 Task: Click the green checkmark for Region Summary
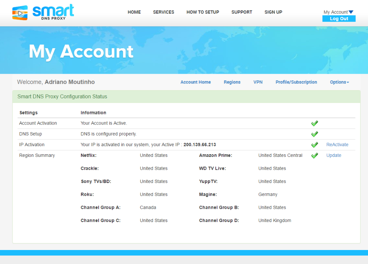coord(314,155)
